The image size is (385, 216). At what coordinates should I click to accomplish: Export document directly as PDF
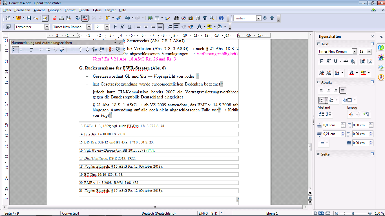pos(54,18)
